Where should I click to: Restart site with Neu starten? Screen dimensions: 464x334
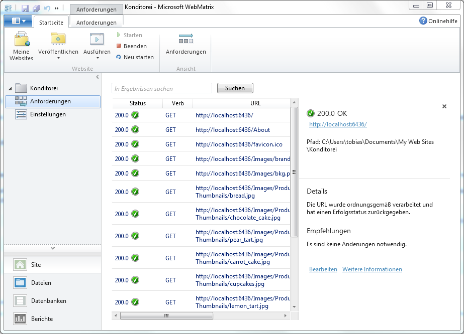click(135, 57)
